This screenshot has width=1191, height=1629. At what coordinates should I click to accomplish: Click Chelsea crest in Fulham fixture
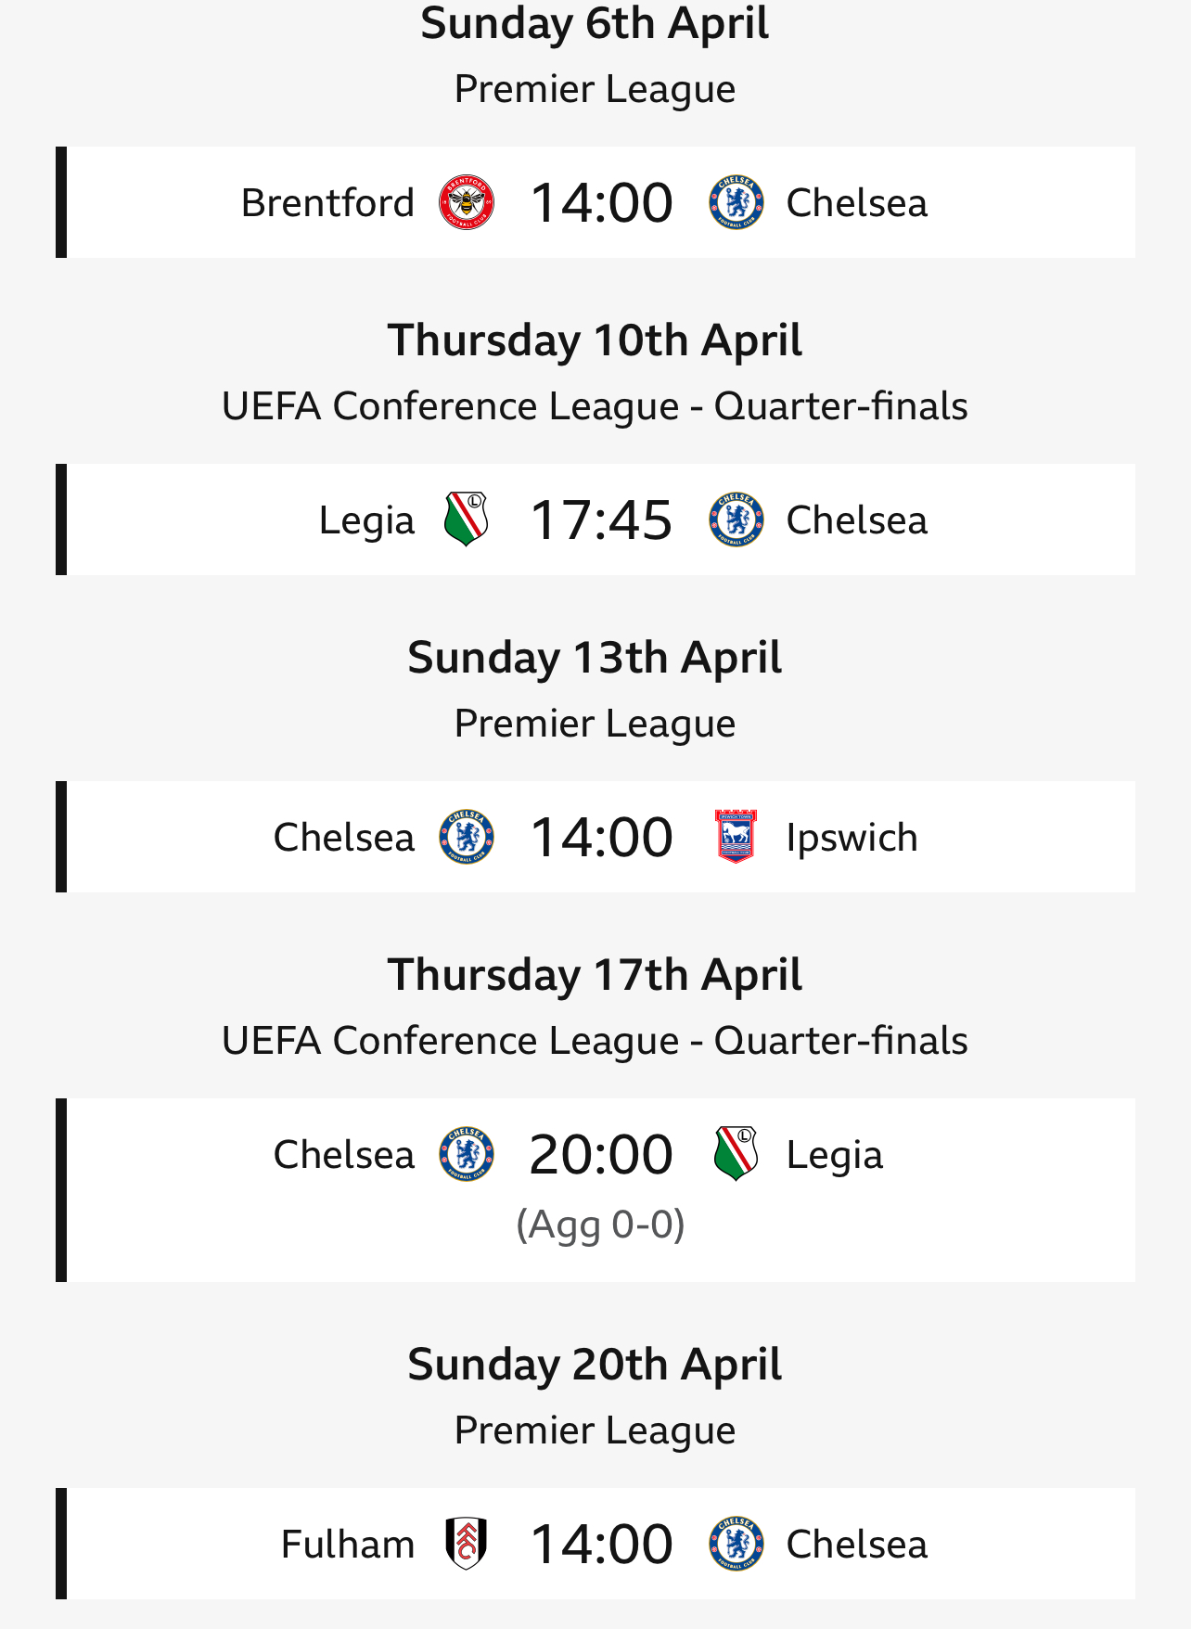(736, 1544)
